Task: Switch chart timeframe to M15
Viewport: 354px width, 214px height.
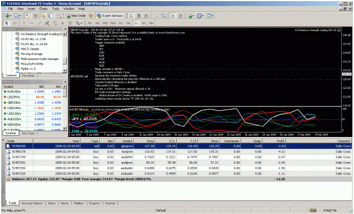Action: (105, 23)
